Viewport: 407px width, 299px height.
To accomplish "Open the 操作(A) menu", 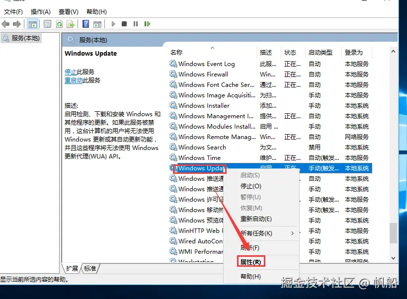I will pyautogui.click(x=40, y=11).
